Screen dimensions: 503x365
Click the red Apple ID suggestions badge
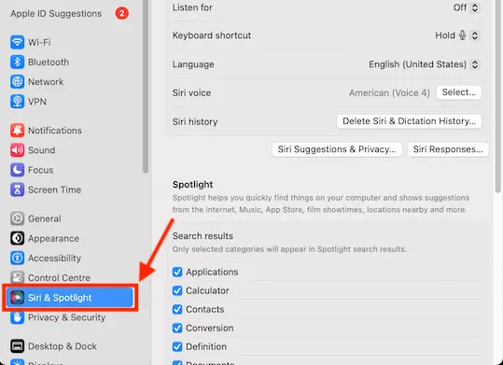[122, 13]
